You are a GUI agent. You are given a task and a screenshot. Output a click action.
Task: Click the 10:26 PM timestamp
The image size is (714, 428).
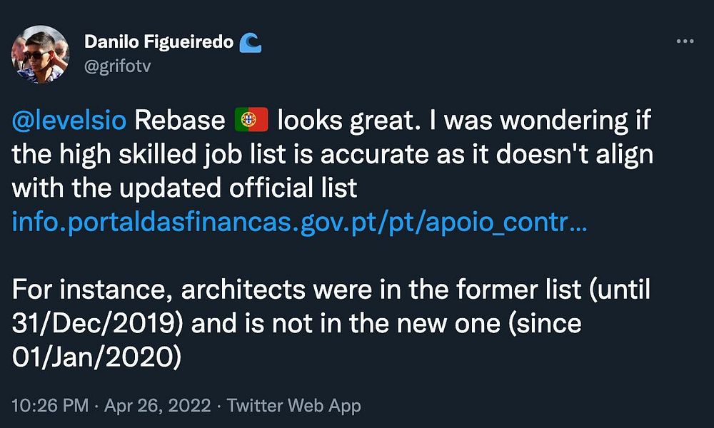50,406
